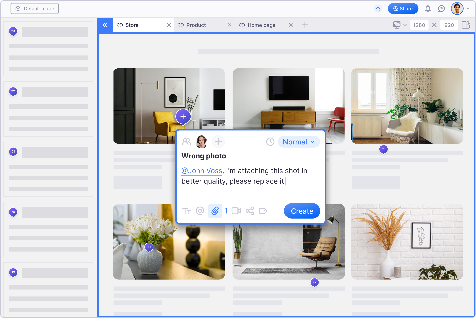This screenshot has height=318, width=476.
Task: Switch to the Product tab
Action: click(196, 25)
